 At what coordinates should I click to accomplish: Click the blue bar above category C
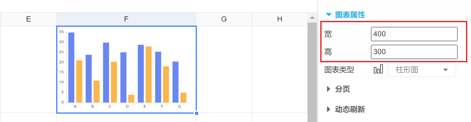tap(106, 72)
